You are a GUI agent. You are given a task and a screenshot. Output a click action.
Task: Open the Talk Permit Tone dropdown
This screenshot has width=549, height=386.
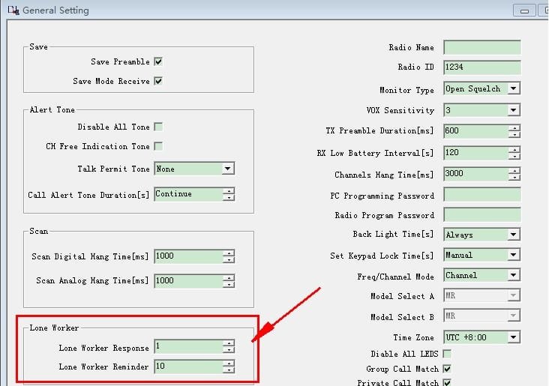228,169
